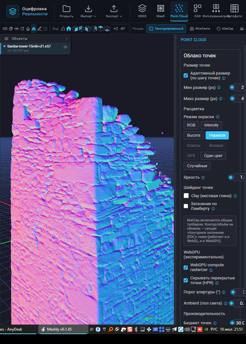Click the Bluetooth tray icon
Screen dimensions: 246x344
(x=136, y=329)
